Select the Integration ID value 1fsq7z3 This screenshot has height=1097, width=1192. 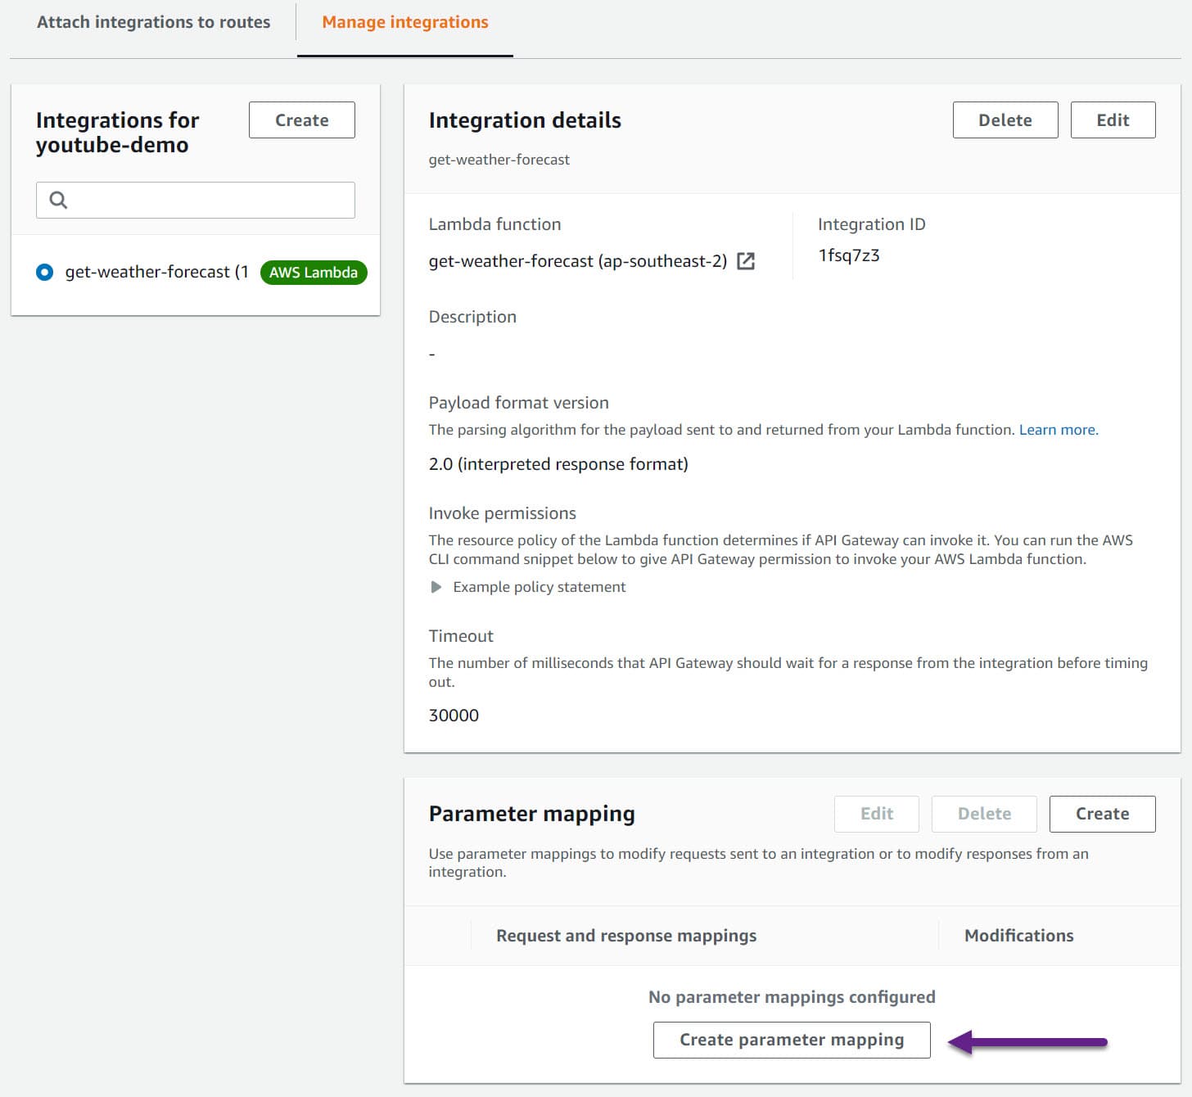pyautogui.click(x=849, y=255)
